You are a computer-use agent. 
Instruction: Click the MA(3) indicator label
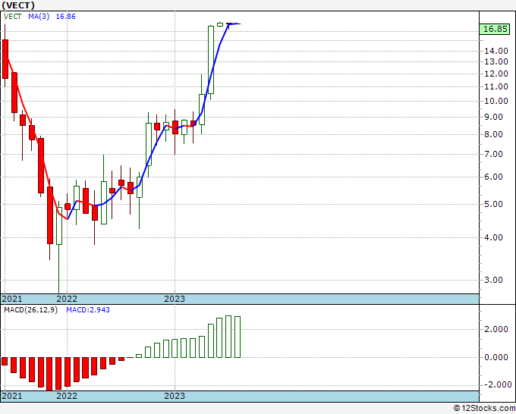coord(39,17)
